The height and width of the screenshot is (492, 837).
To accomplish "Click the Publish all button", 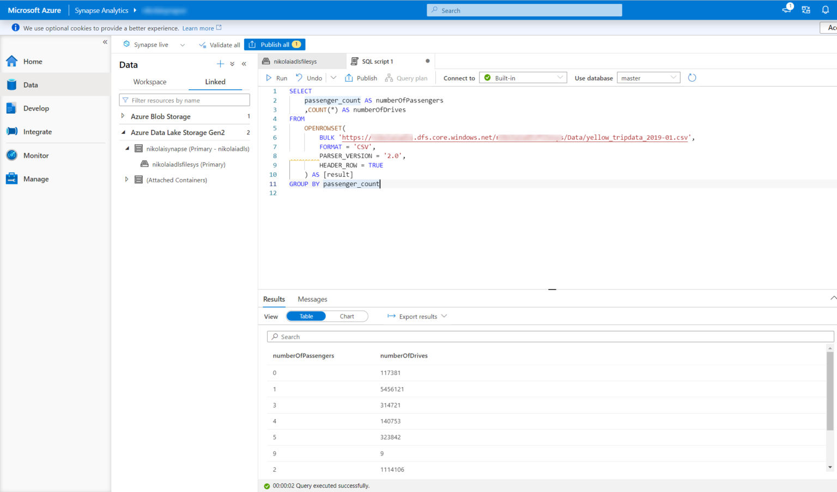I will tap(275, 45).
